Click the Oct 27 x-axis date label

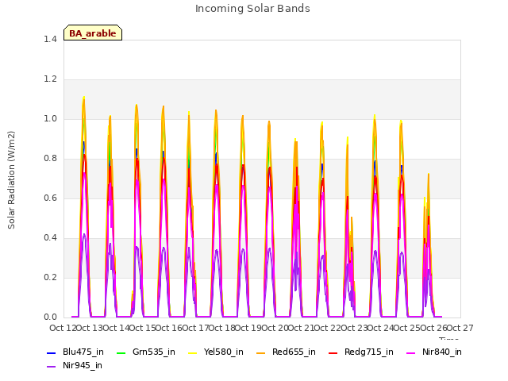point(460,328)
